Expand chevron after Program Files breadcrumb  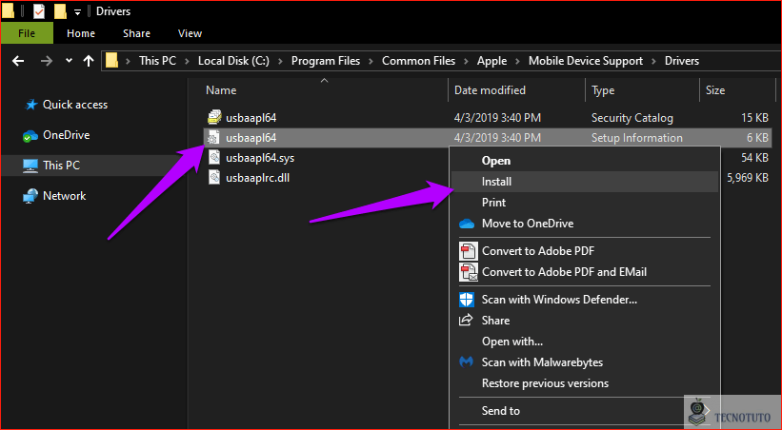tap(371, 61)
